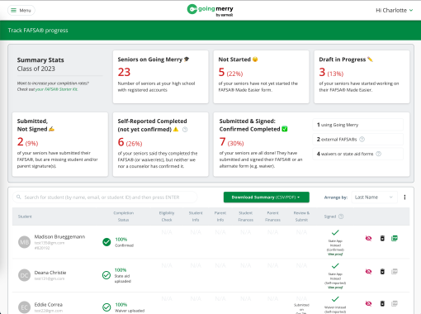Image resolution: width=421 pixels, height=314 pixels.
Task: Click grey document icon for Deana Christie
Action: (x=395, y=272)
